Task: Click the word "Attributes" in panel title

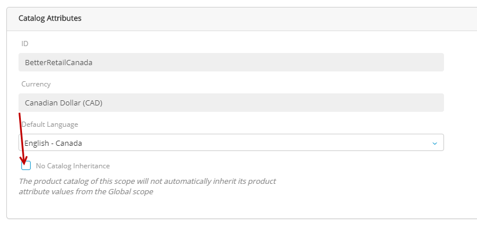Action: (x=64, y=18)
